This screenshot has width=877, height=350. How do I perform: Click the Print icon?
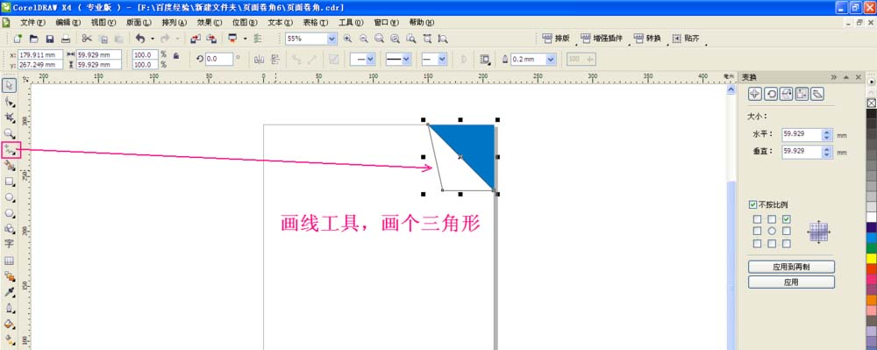[x=66, y=39]
